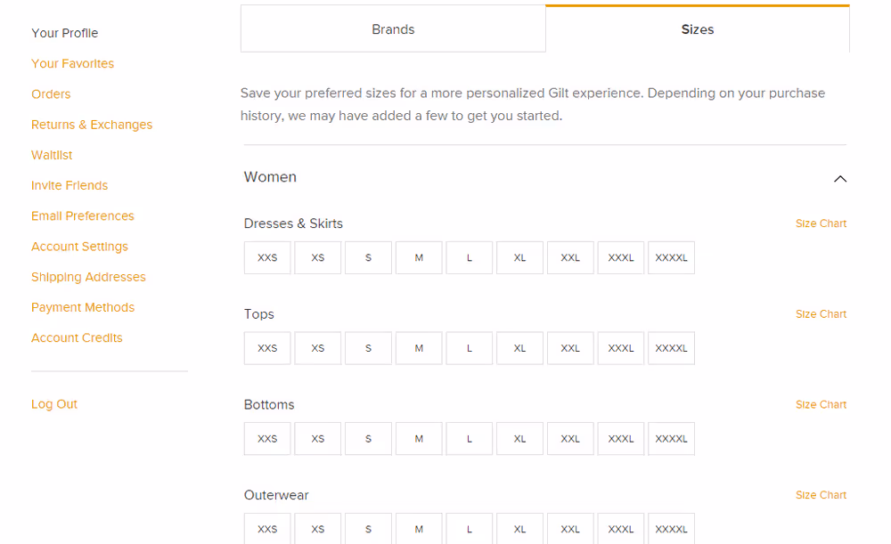Select the Sizes tab
The image size is (891, 544).
698,29
